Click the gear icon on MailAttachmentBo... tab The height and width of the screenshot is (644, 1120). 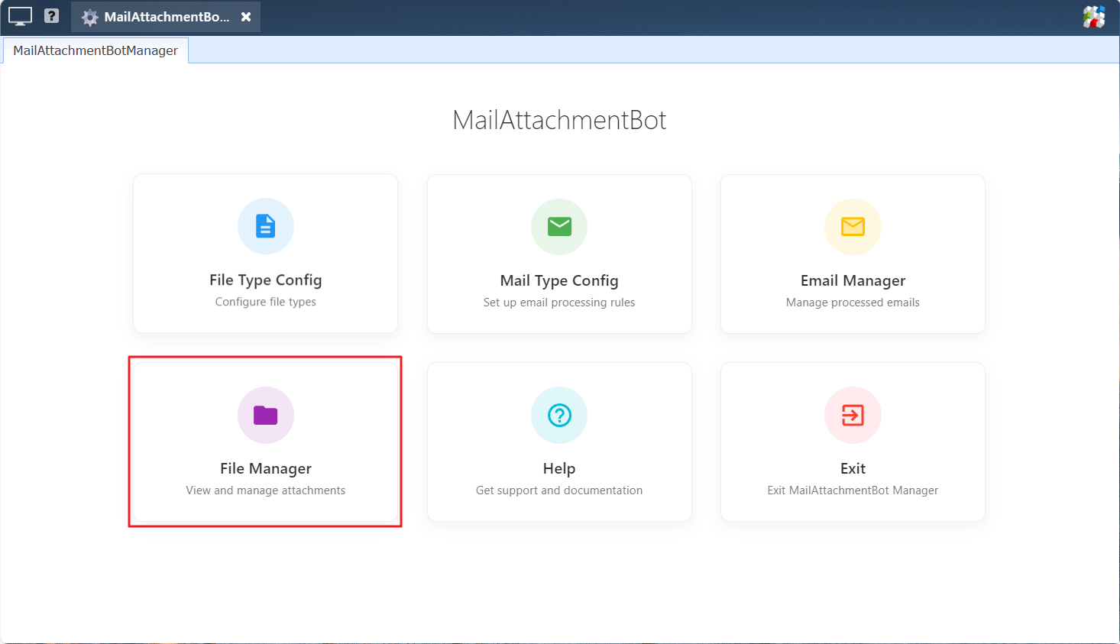[x=90, y=17]
